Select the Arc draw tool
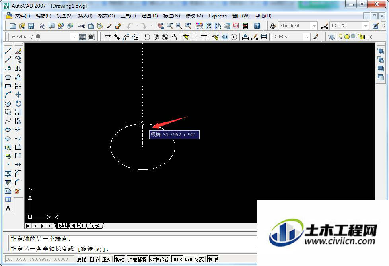This screenshot has height=266, width=389. point(8,95)
